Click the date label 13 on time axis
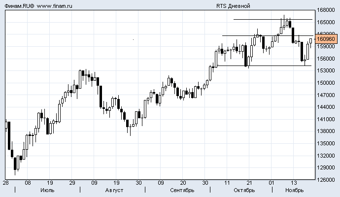 [x=294, y=183]
